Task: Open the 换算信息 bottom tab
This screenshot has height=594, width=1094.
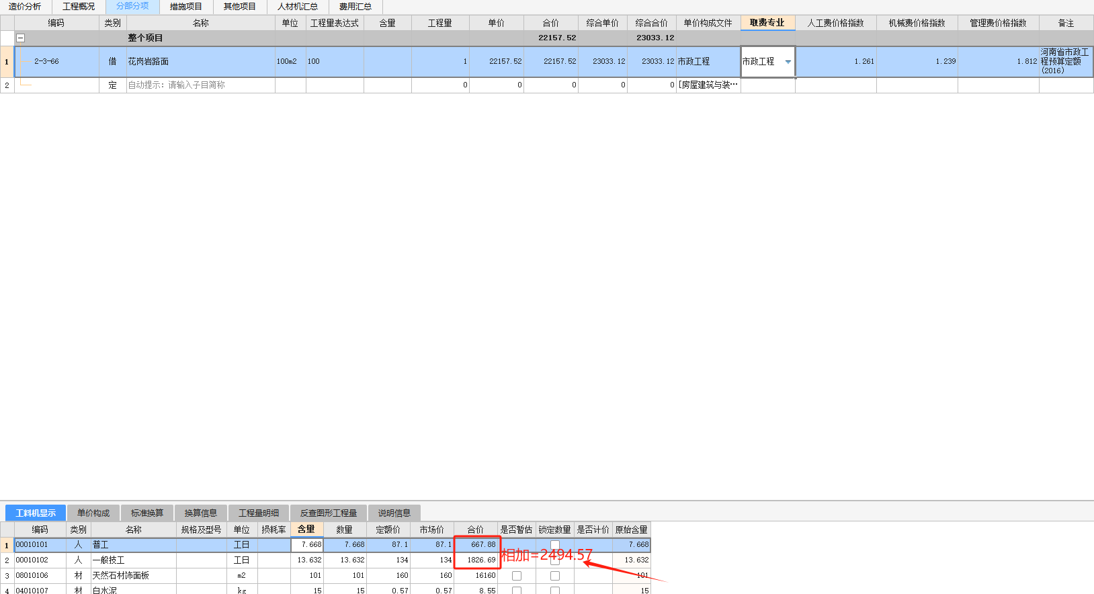Action: 201,513
